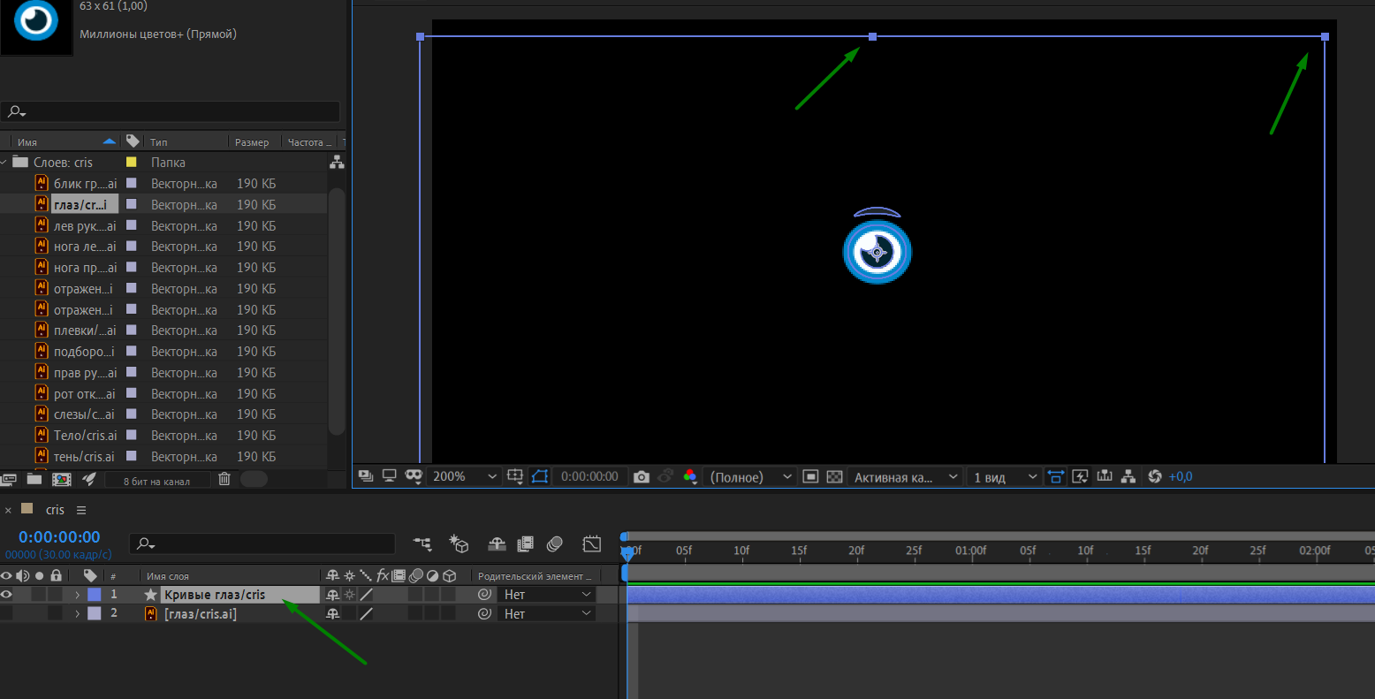Show layer 2 глаз/cris.ai visibility box

tap(7, 613)
